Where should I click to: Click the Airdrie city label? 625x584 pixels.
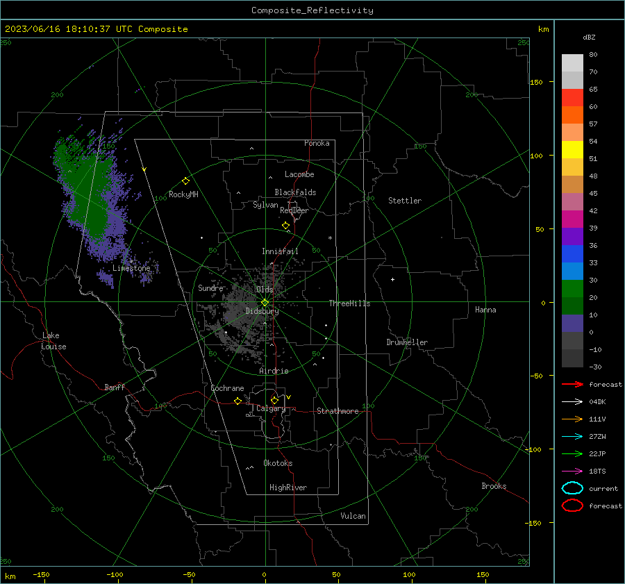pyautogui.click(x=274, y=371)
